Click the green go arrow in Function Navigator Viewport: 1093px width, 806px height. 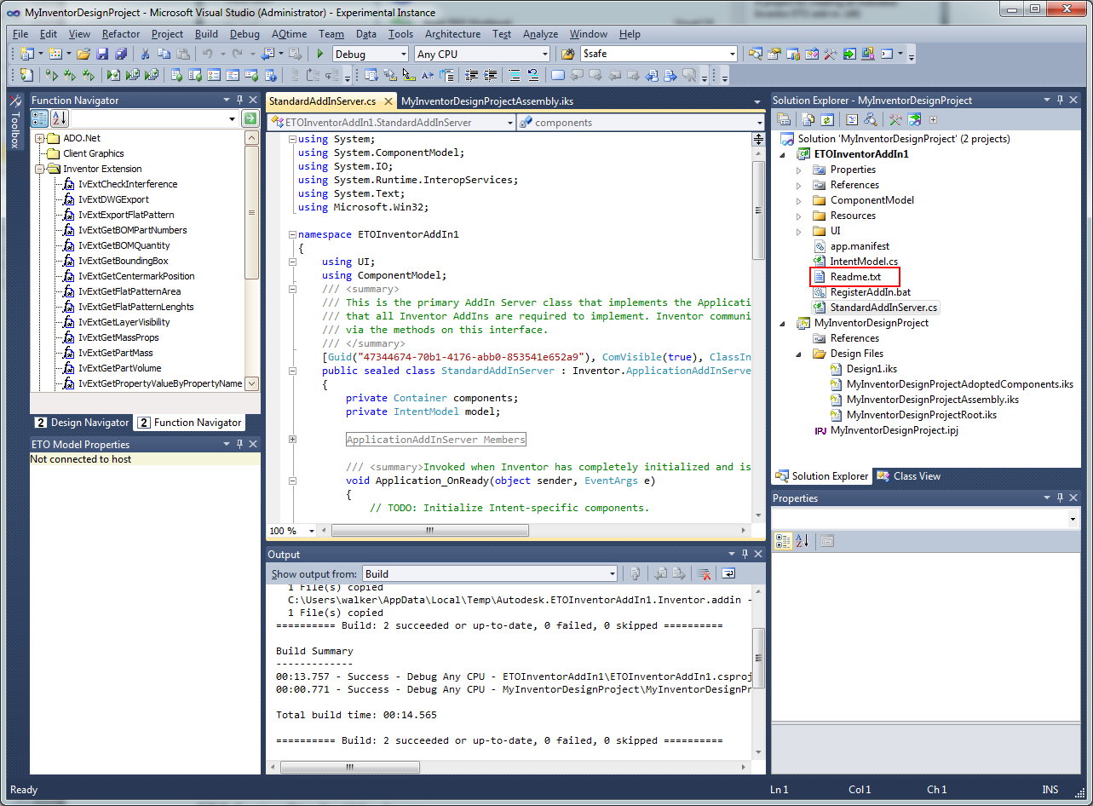click(250, 119)
